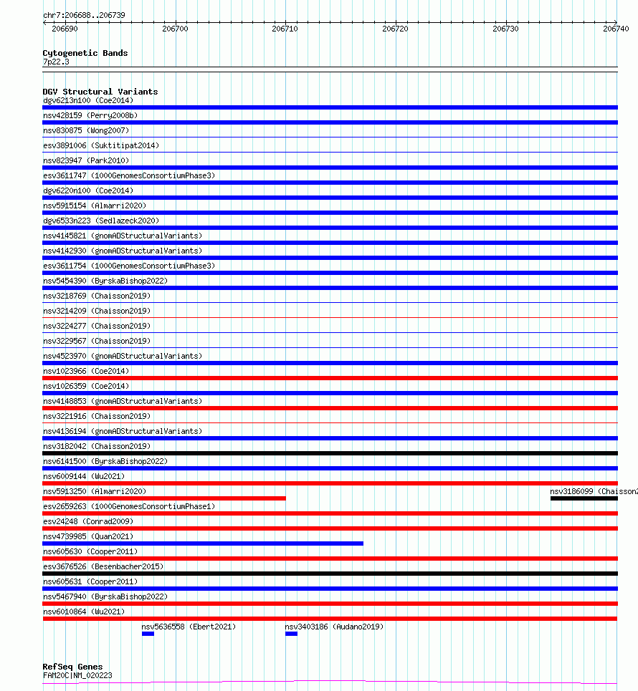Select the nsv428159 (Perry2008b) variant

pyautogui.click(x=90, y=115)
